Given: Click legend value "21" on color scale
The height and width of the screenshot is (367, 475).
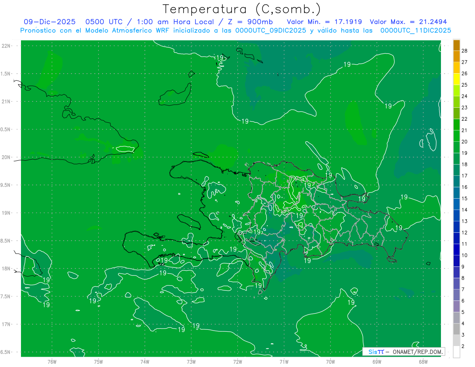Looking at the screenshot, I should tap(465, 130).
